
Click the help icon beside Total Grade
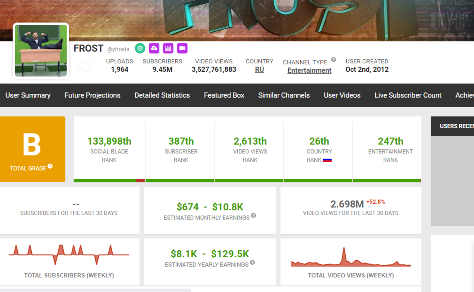(x=50, y=166)
